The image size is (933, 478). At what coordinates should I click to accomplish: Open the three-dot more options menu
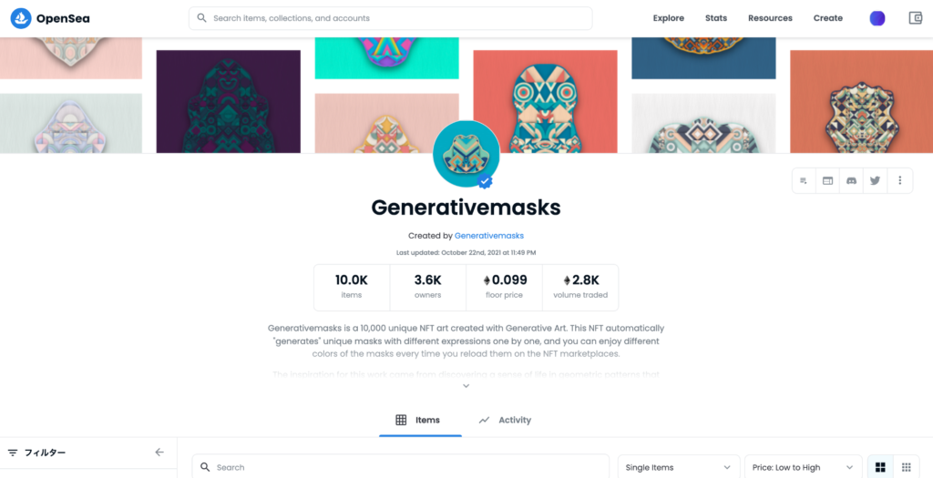899,181
